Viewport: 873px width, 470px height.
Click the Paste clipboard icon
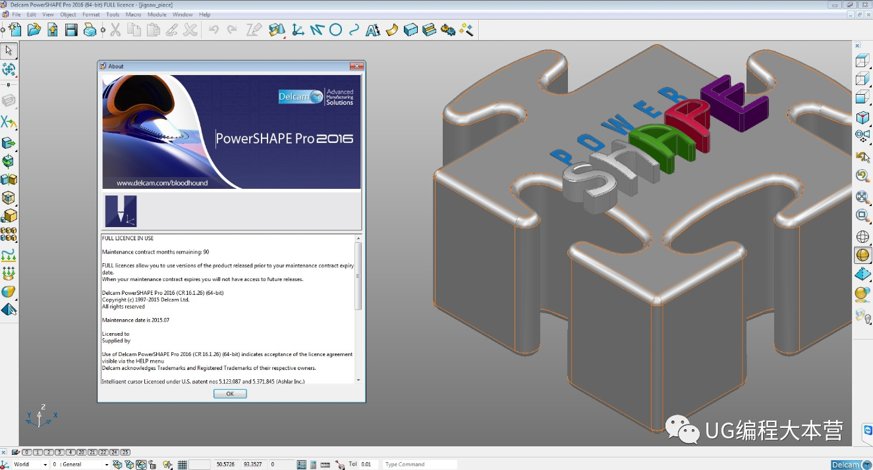[x=154, y=30]
